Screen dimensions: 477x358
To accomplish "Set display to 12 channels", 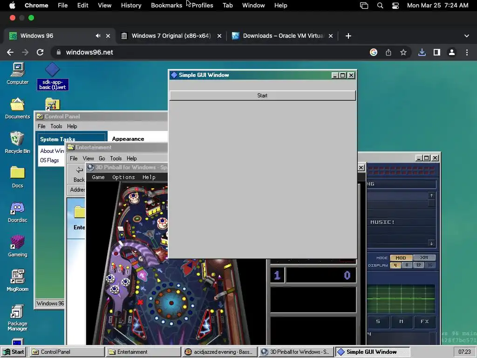I will coord(419,265).
